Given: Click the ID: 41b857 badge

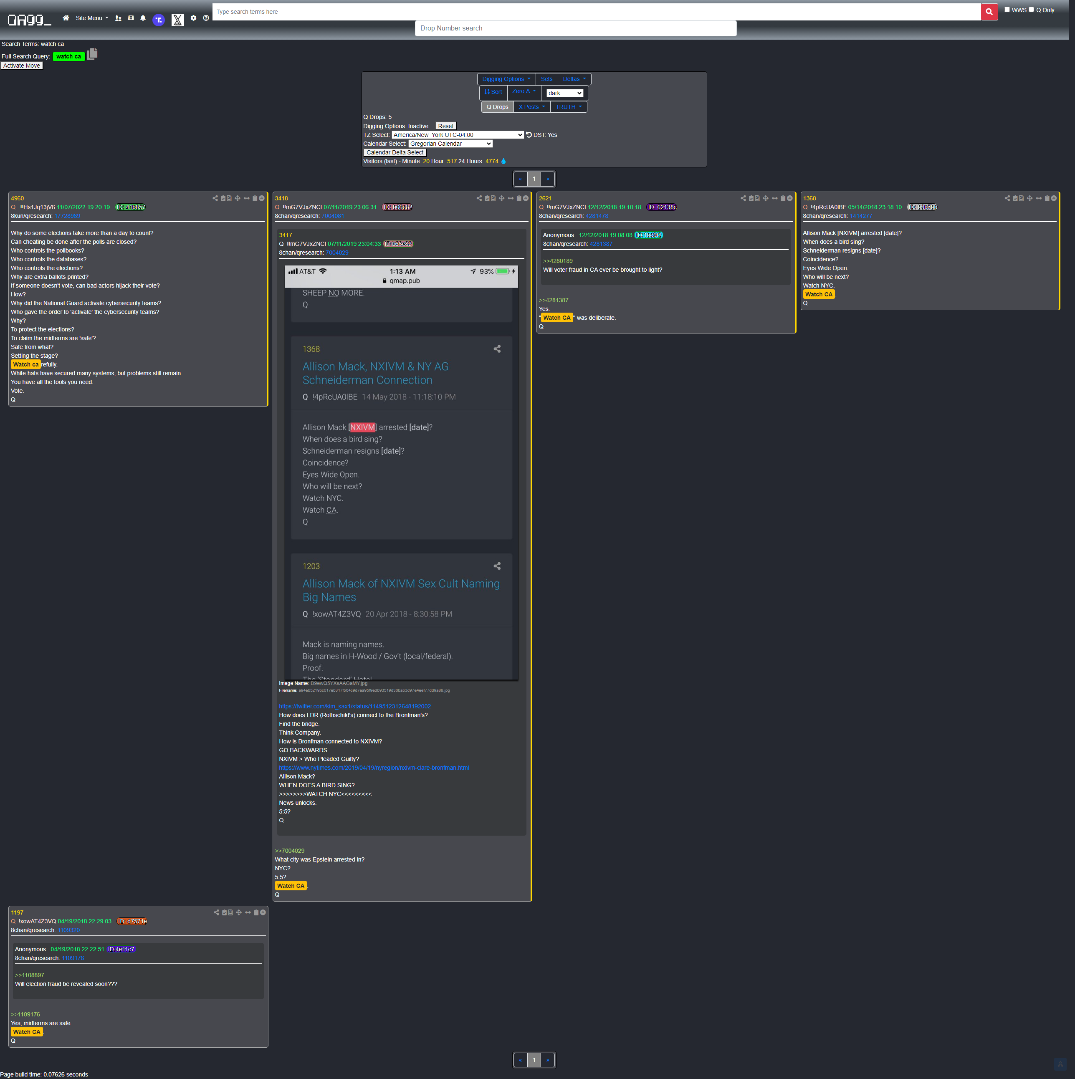Looking at the screenshot, I should [130, 207].
